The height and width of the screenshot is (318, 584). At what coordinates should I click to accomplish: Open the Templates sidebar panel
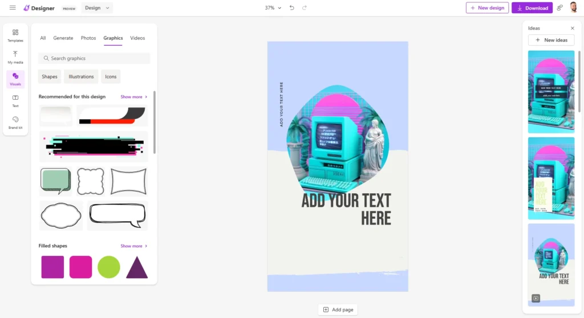point(15,35)
